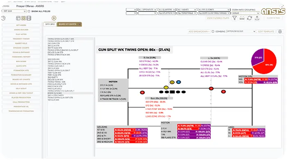This screenshot has height=160, width=287.
Task: Close the Board Hit Charts tab
Action: (x=80, y=24)
